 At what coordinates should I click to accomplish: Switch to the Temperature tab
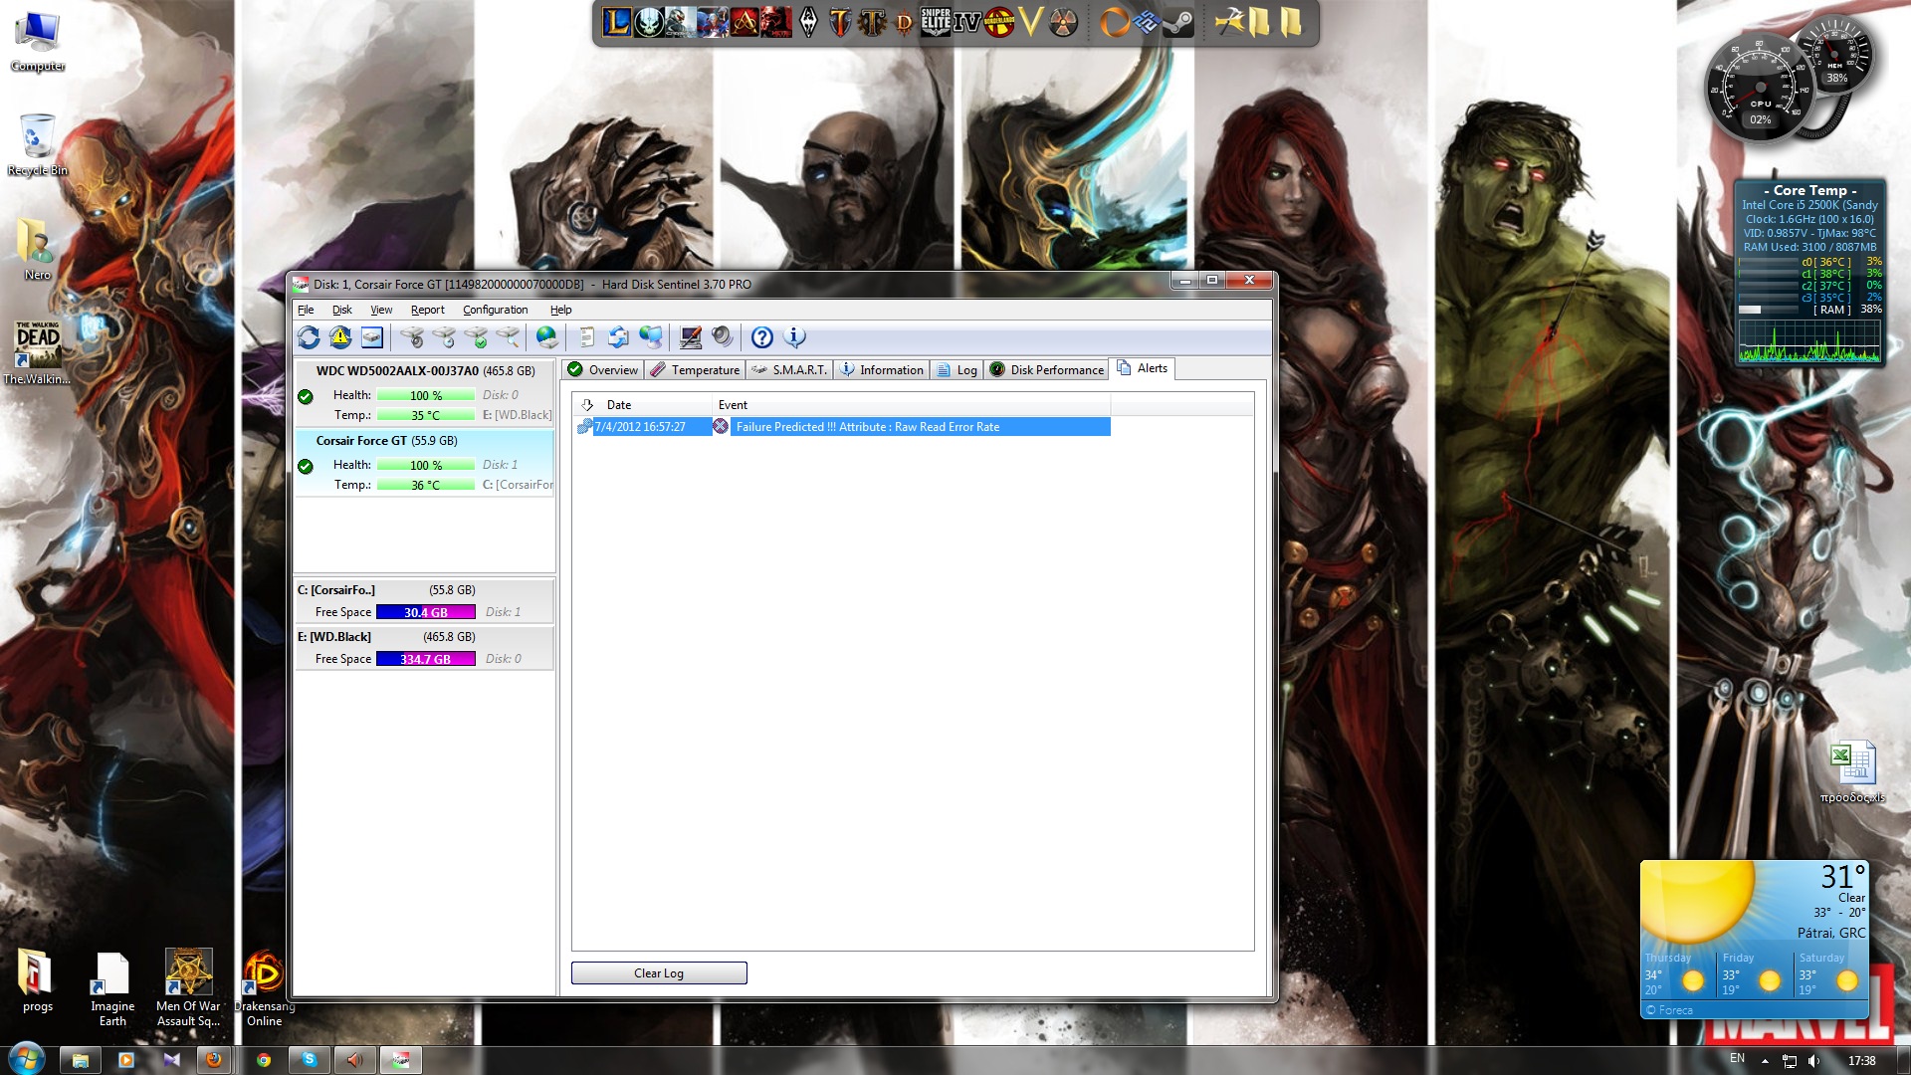pyautogui.click(x=695, y=369)
